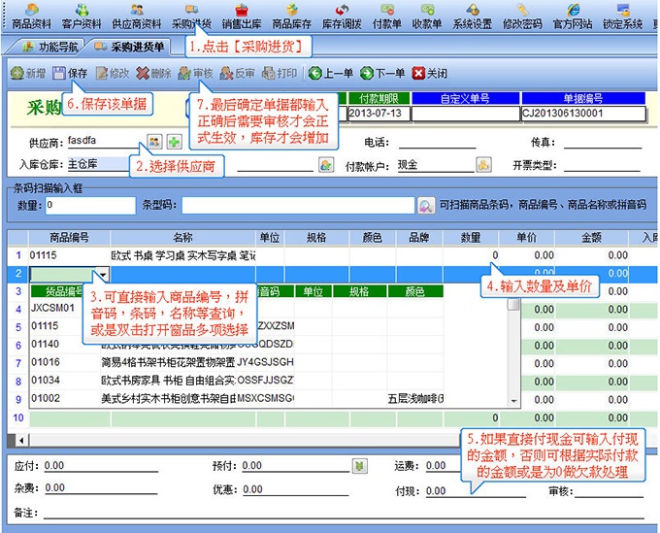Image resolution: width=660 pixels, height=533 pixels.
Task: Click the 条型码 barcode input field
Action: (298, 206)
